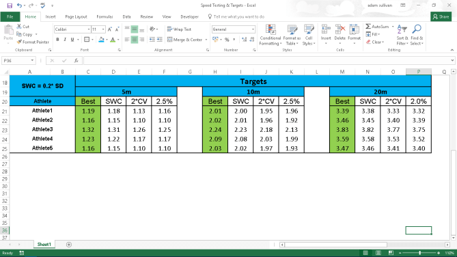
Task: Click the Redo icon
Action: click(31, 5)
